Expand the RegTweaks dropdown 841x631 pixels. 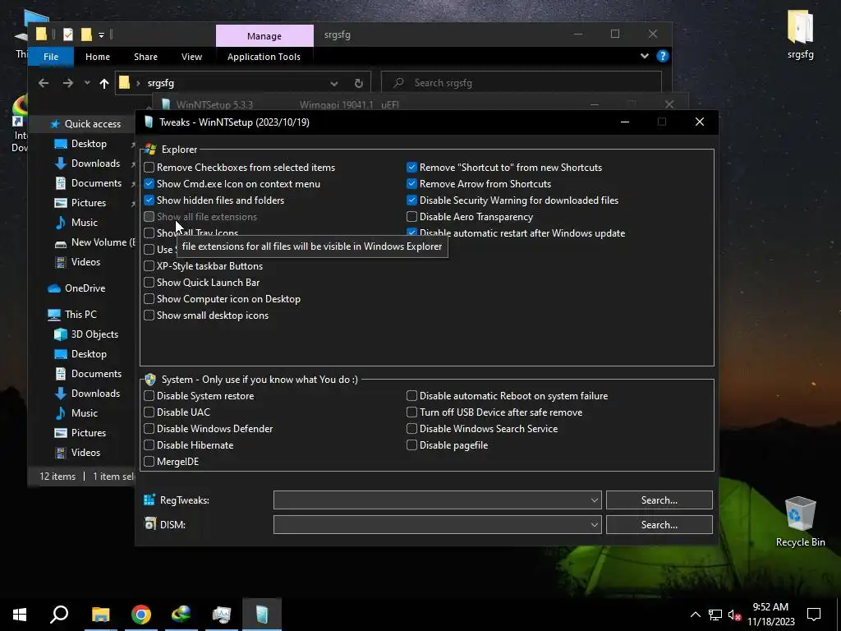point(594,500)
